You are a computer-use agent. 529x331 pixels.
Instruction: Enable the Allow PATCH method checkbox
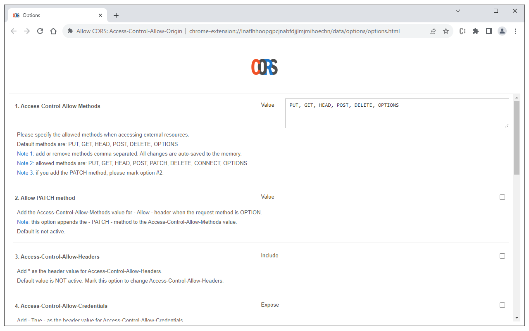pyautogui.click(x=502, y=197)
